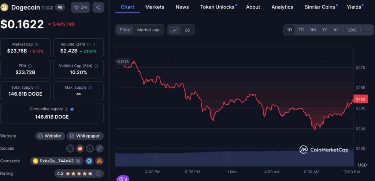Click the $0.1622 price heading

click(22, 24)
